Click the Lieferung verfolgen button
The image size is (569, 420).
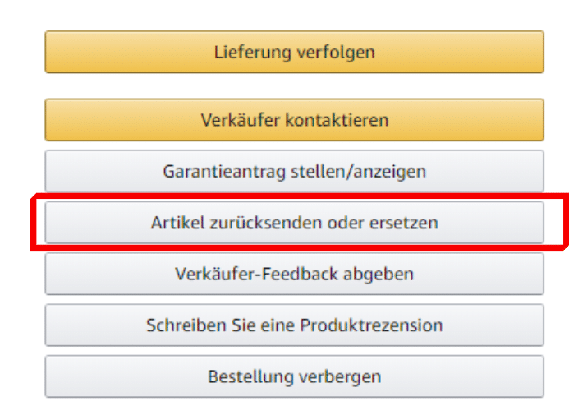pyautogui.click(x=294, y=52)
